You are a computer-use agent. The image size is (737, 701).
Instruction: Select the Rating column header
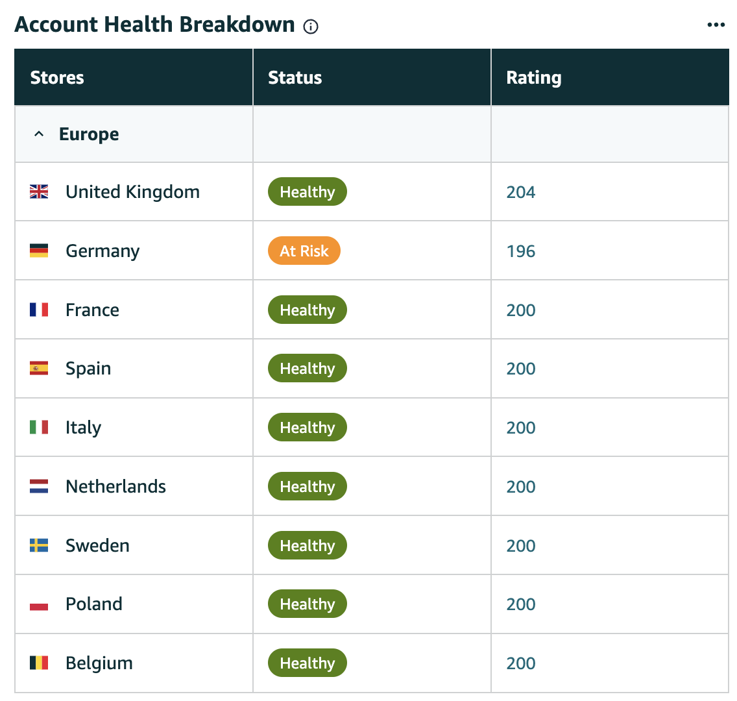tap(533, 78)
